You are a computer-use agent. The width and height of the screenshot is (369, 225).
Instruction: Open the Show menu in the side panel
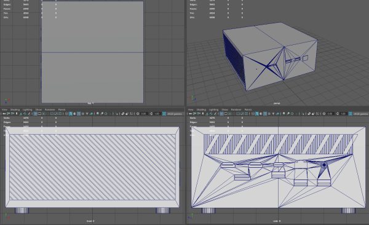tap(224, 109)
